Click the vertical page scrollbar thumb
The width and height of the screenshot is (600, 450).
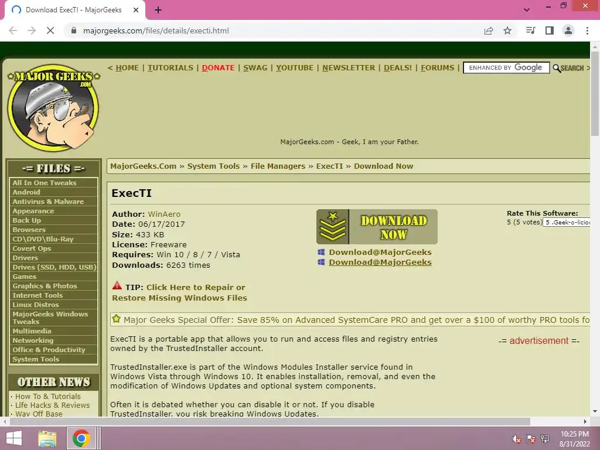click(595, 93)
